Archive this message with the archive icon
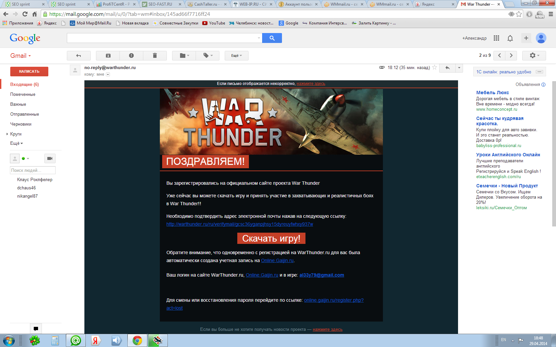556x347 pixels. (x=108, y=56)
